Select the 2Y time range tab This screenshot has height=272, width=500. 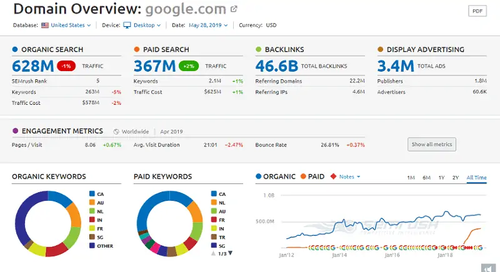(456, 178)
